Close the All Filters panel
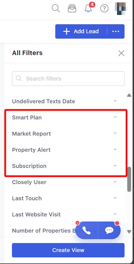The width and height of the screenshot is (134, 264). tap(121, 53)
